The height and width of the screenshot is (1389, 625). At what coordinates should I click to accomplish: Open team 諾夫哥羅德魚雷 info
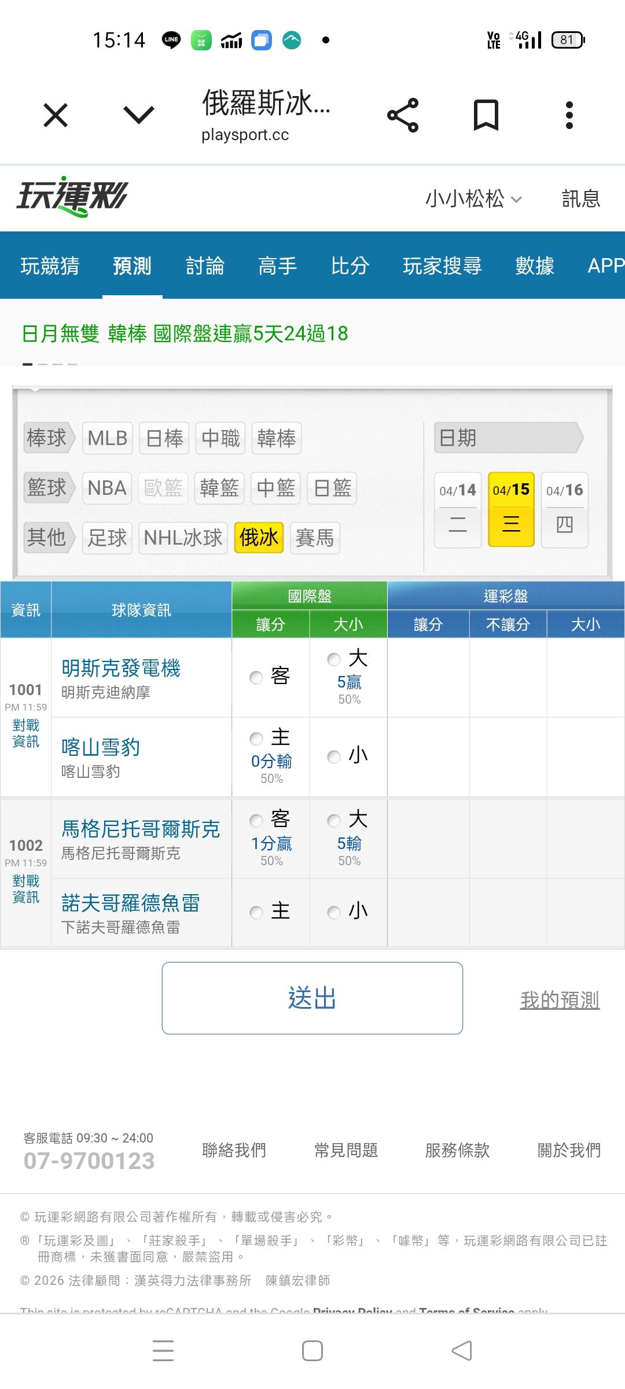131,903
